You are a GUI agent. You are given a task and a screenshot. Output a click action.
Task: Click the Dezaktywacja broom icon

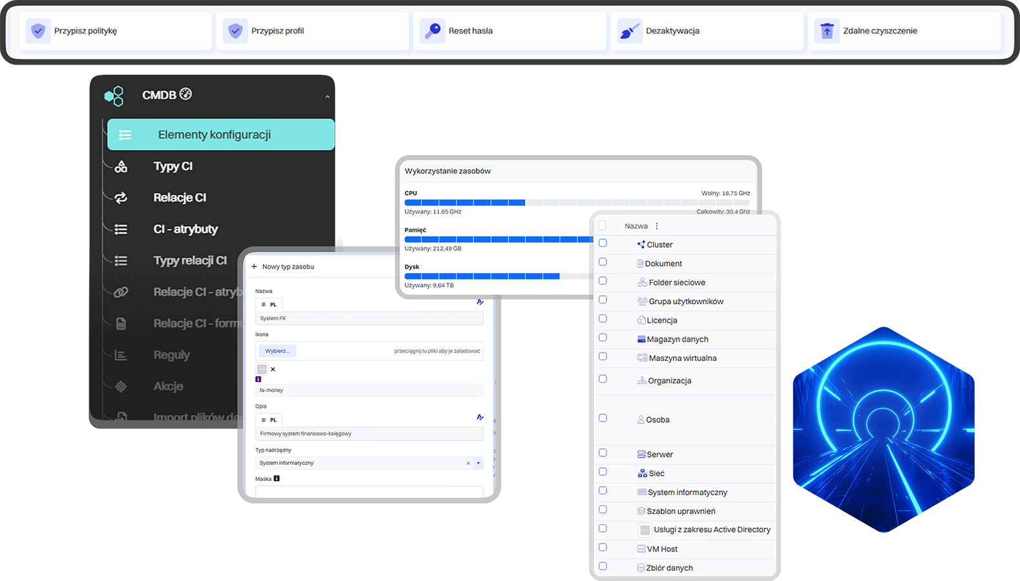pos(629,30)
